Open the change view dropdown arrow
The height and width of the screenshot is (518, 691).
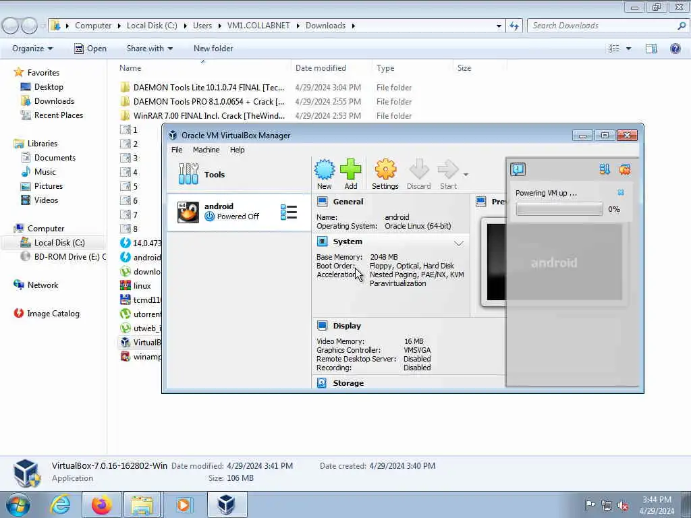click(628, 49)
